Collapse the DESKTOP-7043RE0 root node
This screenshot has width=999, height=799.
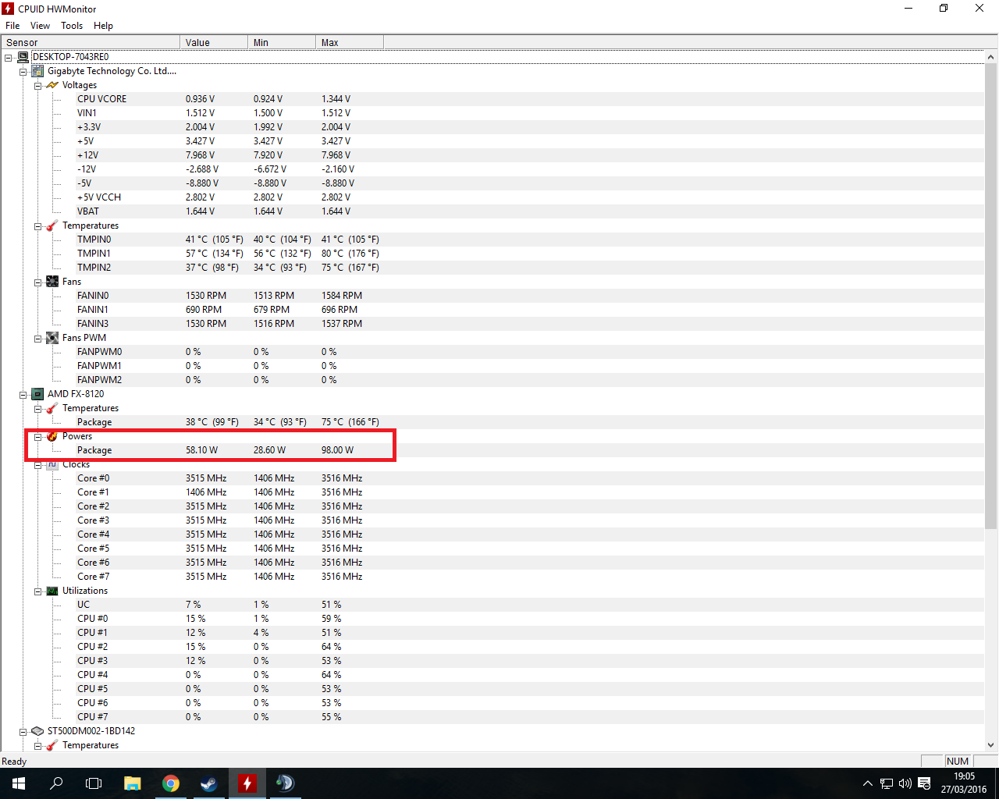pos(9,58)
